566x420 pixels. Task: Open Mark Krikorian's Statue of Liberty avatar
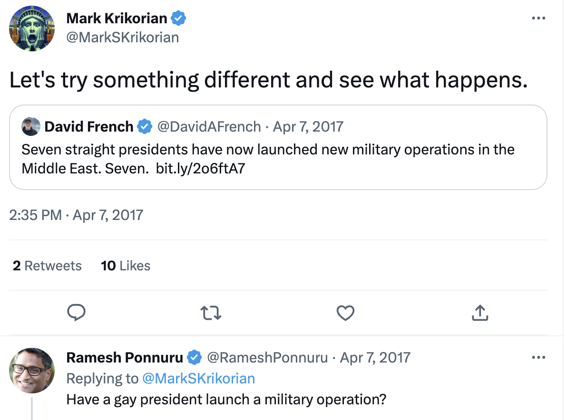[32, 29]
